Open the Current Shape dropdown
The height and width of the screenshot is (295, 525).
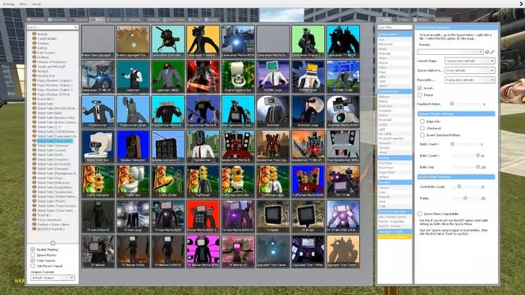[470, 61]
